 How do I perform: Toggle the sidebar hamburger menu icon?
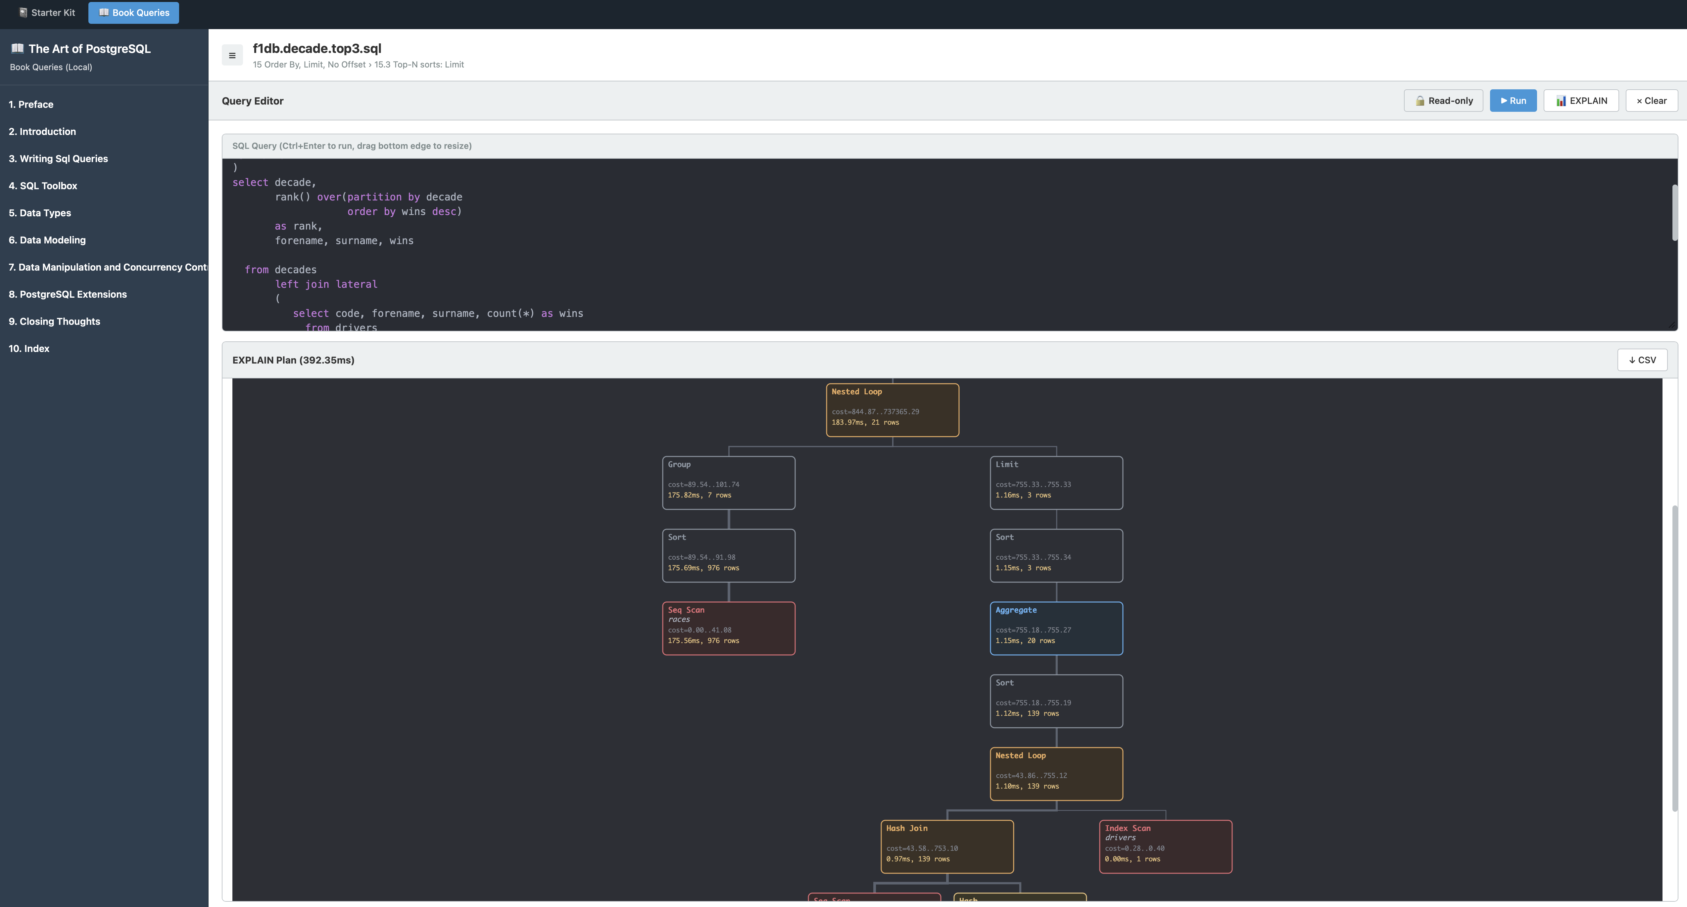tap(232, 56)
